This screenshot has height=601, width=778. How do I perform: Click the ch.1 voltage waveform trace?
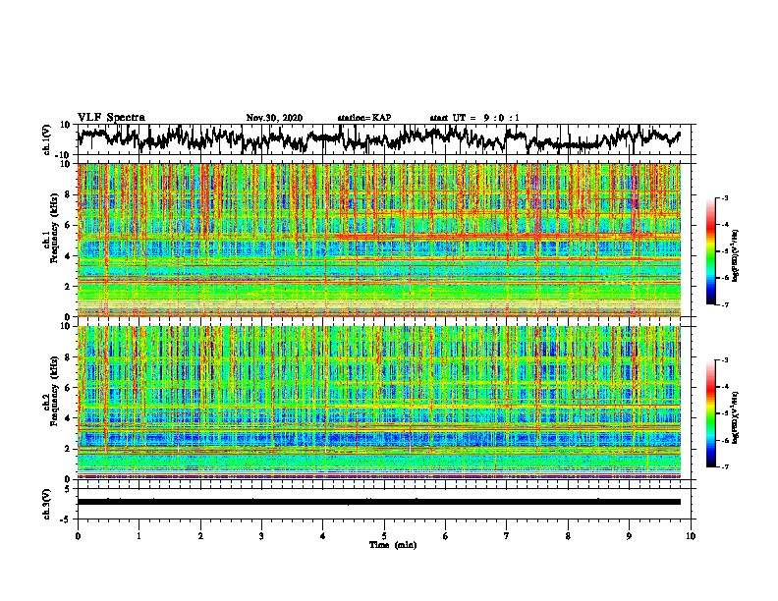(x=379, y=139)
